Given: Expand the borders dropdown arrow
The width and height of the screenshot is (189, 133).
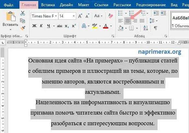Looking at the screenshot, I should (137, 28).
